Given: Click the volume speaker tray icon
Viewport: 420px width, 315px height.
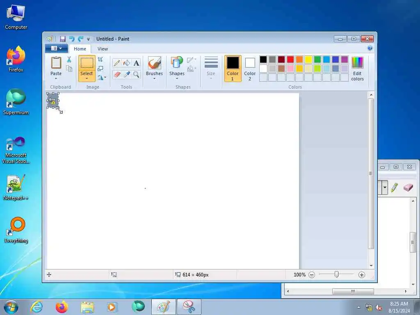Looking at the screenshot, I should (x=379, y=308).
